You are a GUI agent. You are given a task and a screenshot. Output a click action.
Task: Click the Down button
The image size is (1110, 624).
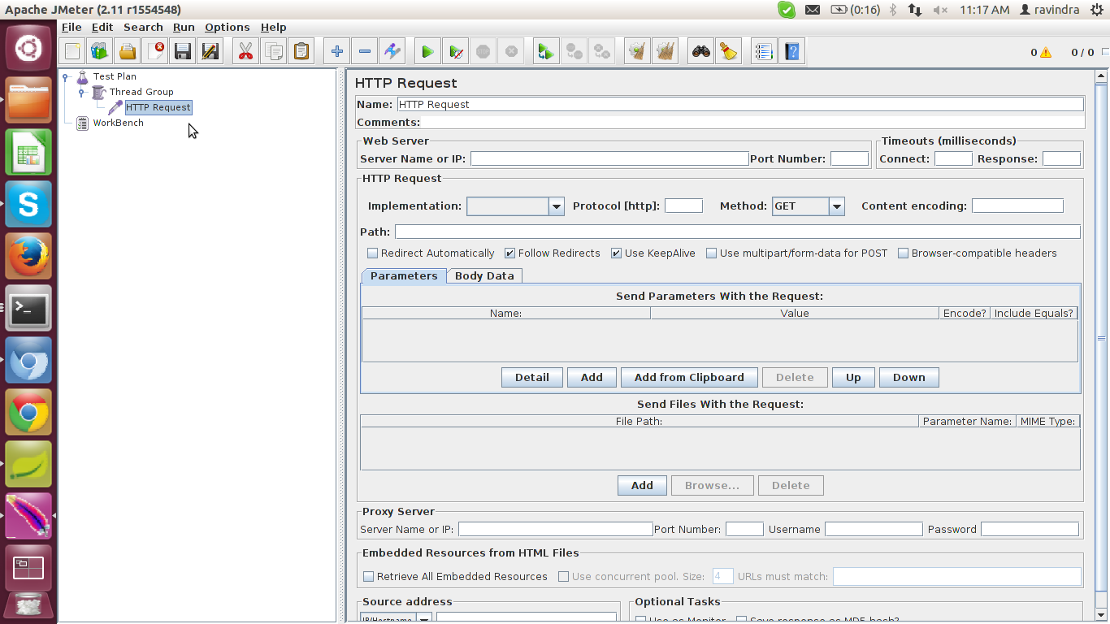[909, 378]
